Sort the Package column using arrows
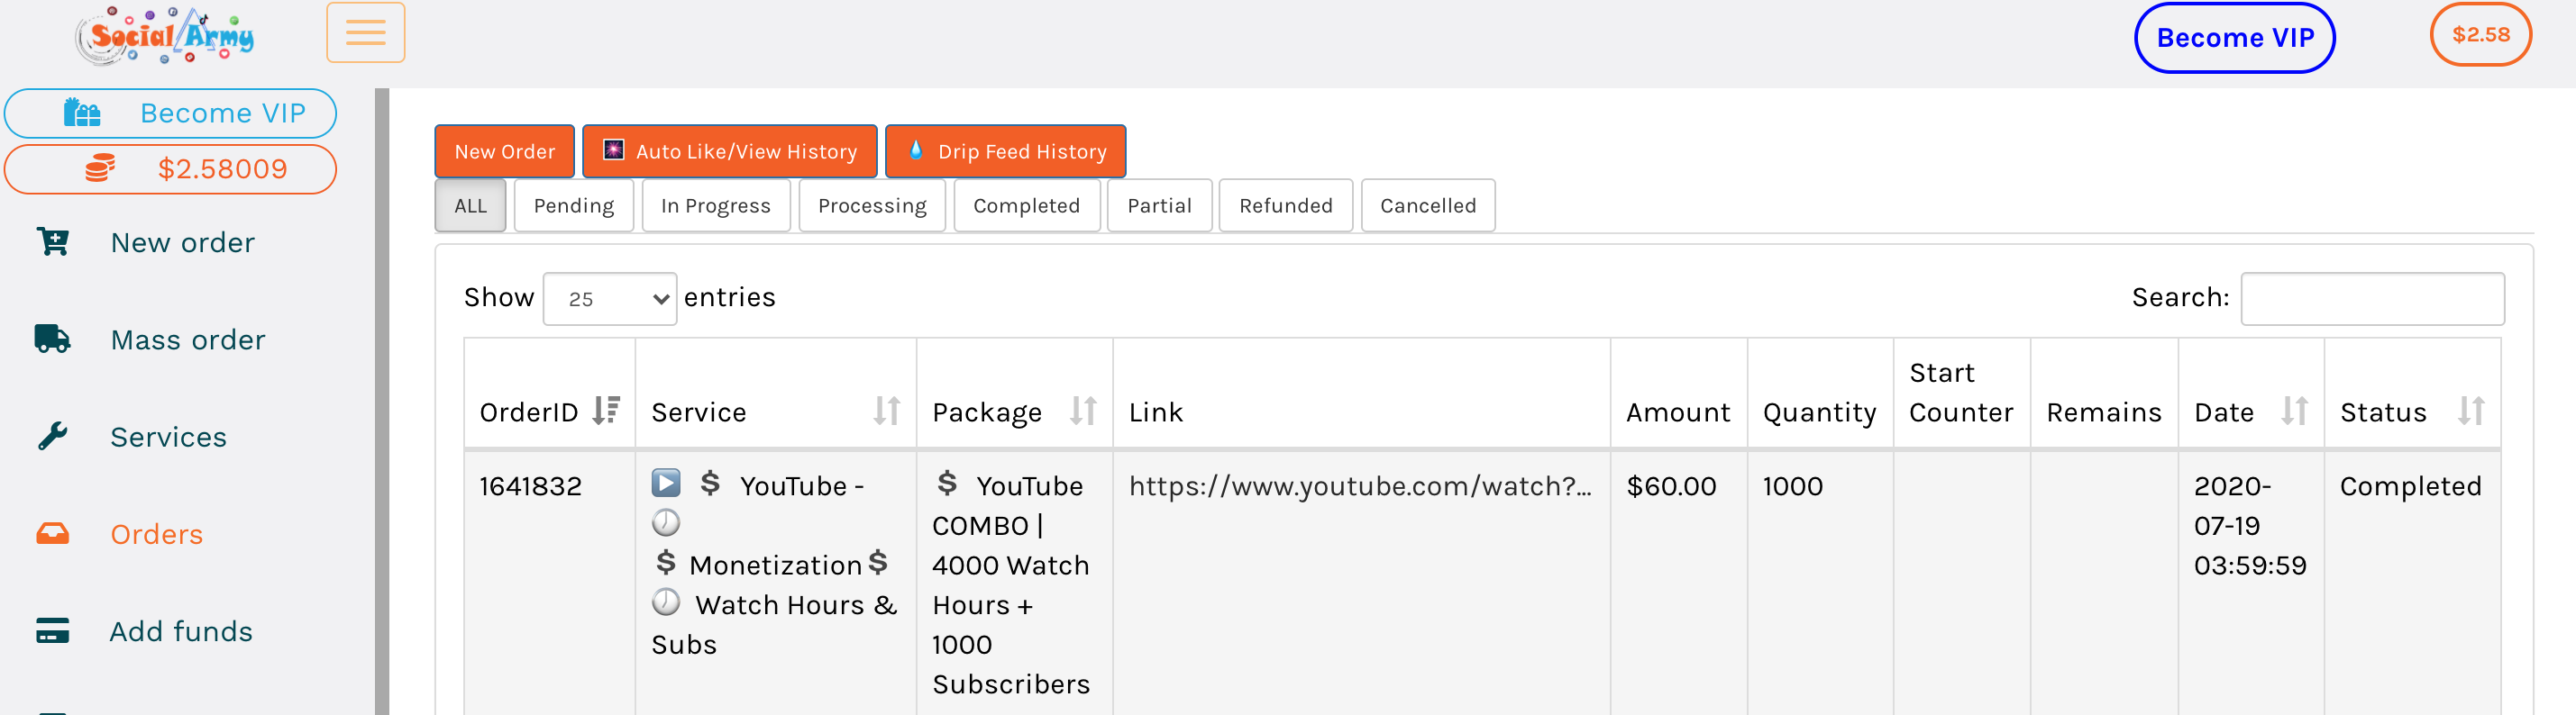Image resolution: width=2576 pixels, height=715 pixels. click(x=1084, y=411)
